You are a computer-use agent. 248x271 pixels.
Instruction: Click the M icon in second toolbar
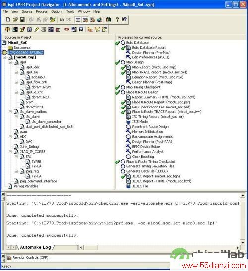tap(81, 30)
